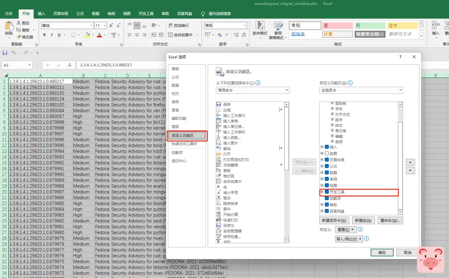Click the Conditional Formatting (条件格式) icon
The image size is (449, 278).
click(260, 26)
